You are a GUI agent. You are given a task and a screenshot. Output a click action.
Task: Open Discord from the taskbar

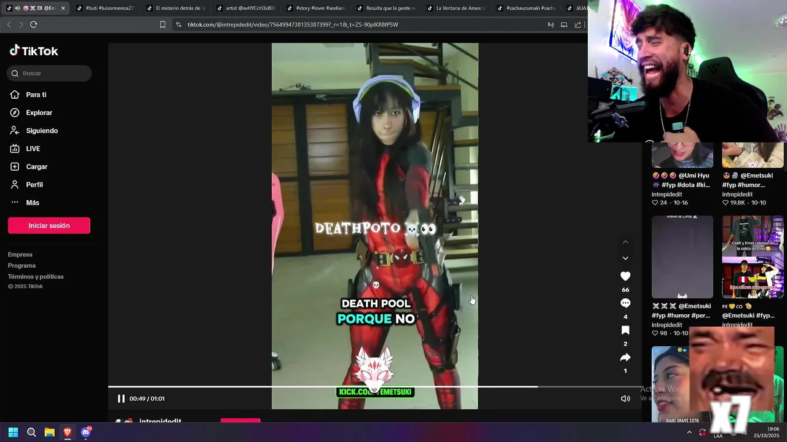[86, 432]
